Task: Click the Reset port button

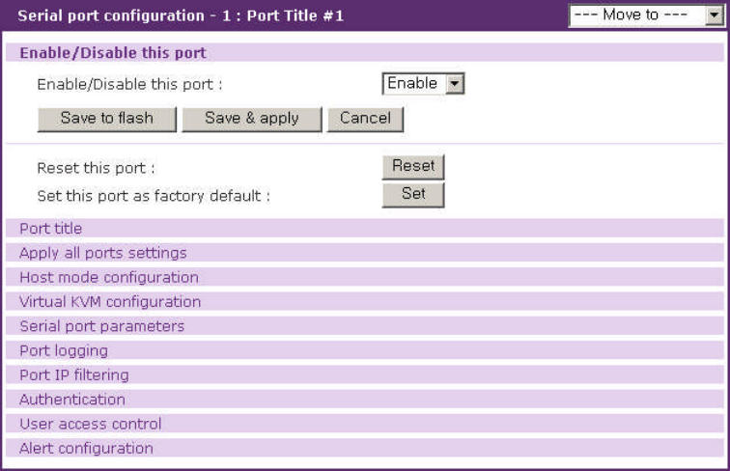Action: tap(413, 166)
